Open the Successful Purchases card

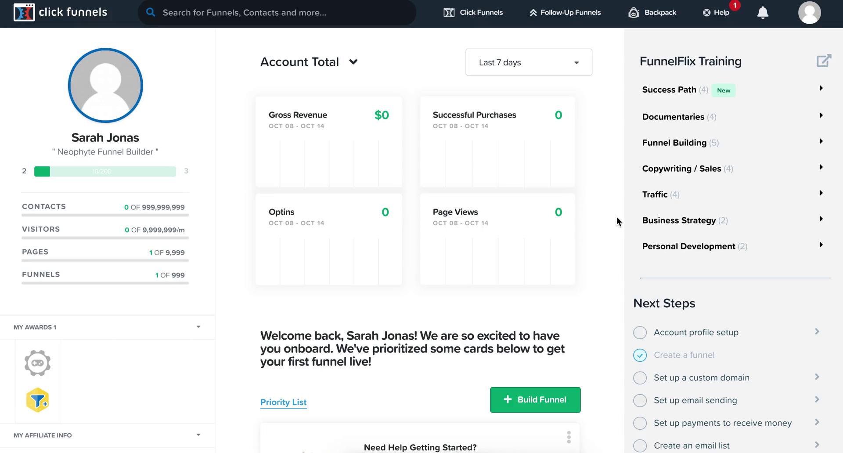coord(497,142)
